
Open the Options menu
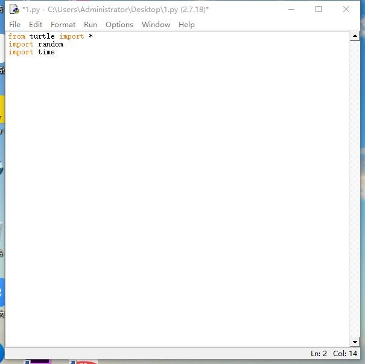point(119,25)
